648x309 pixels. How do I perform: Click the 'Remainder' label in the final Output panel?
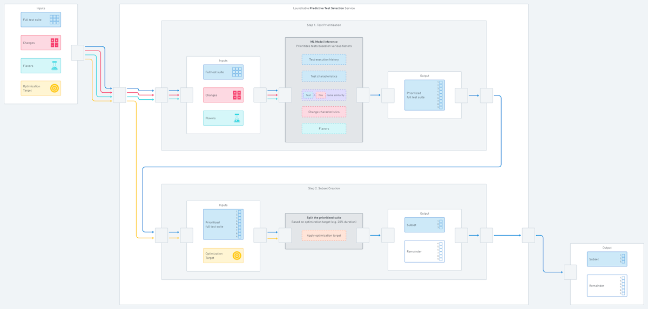597,286
